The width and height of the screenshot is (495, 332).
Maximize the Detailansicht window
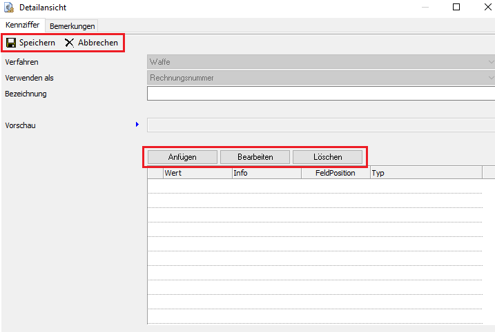tap(456, 8)
